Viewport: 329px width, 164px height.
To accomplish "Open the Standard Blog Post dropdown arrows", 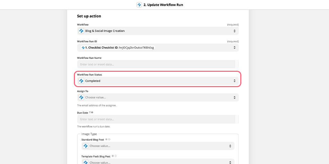I will pyautogui.click(x=230, y=146).
